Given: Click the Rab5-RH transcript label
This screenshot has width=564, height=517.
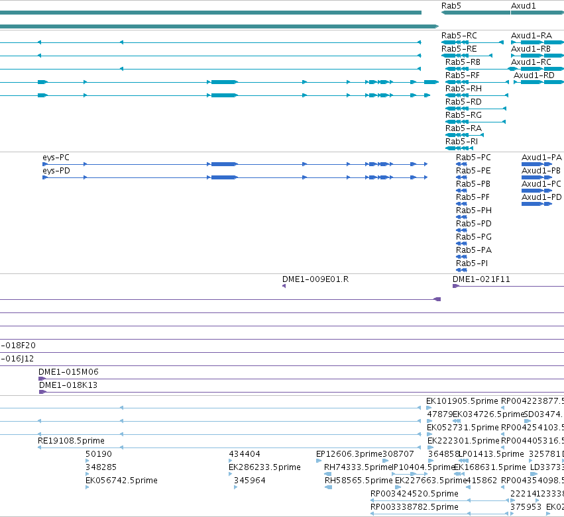Looking at the screenshot, I should pyautogui.click(x=463, y=89).
